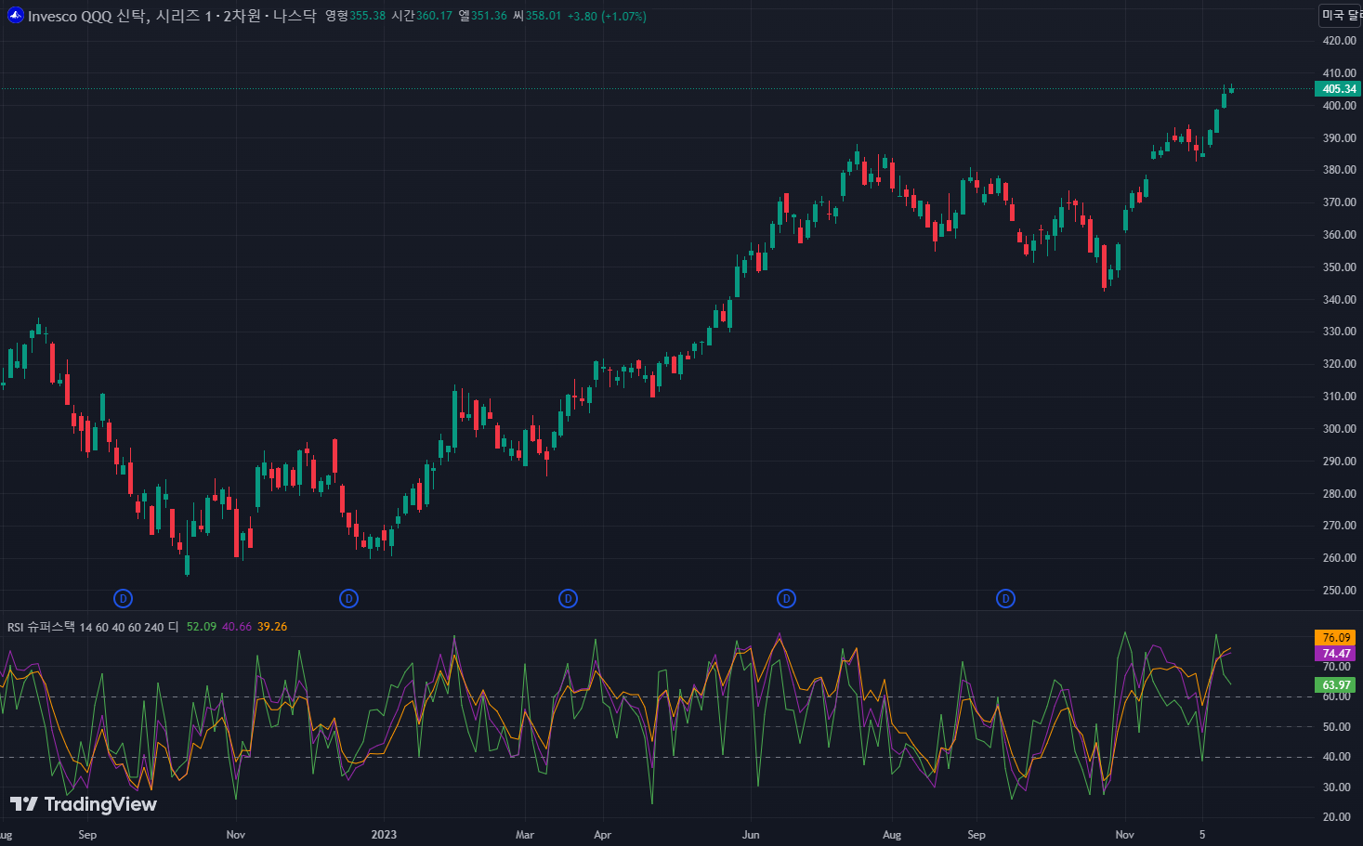Click the purple RSI legend value 40.66
This screenshot has height=846, width=1363.
point(237,627)
